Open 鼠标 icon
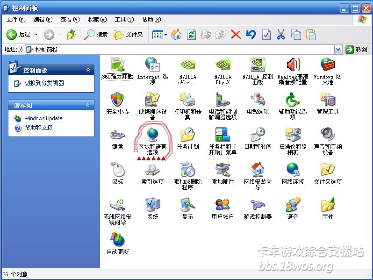This screenshot has width=373, height=280. [117, 169]
